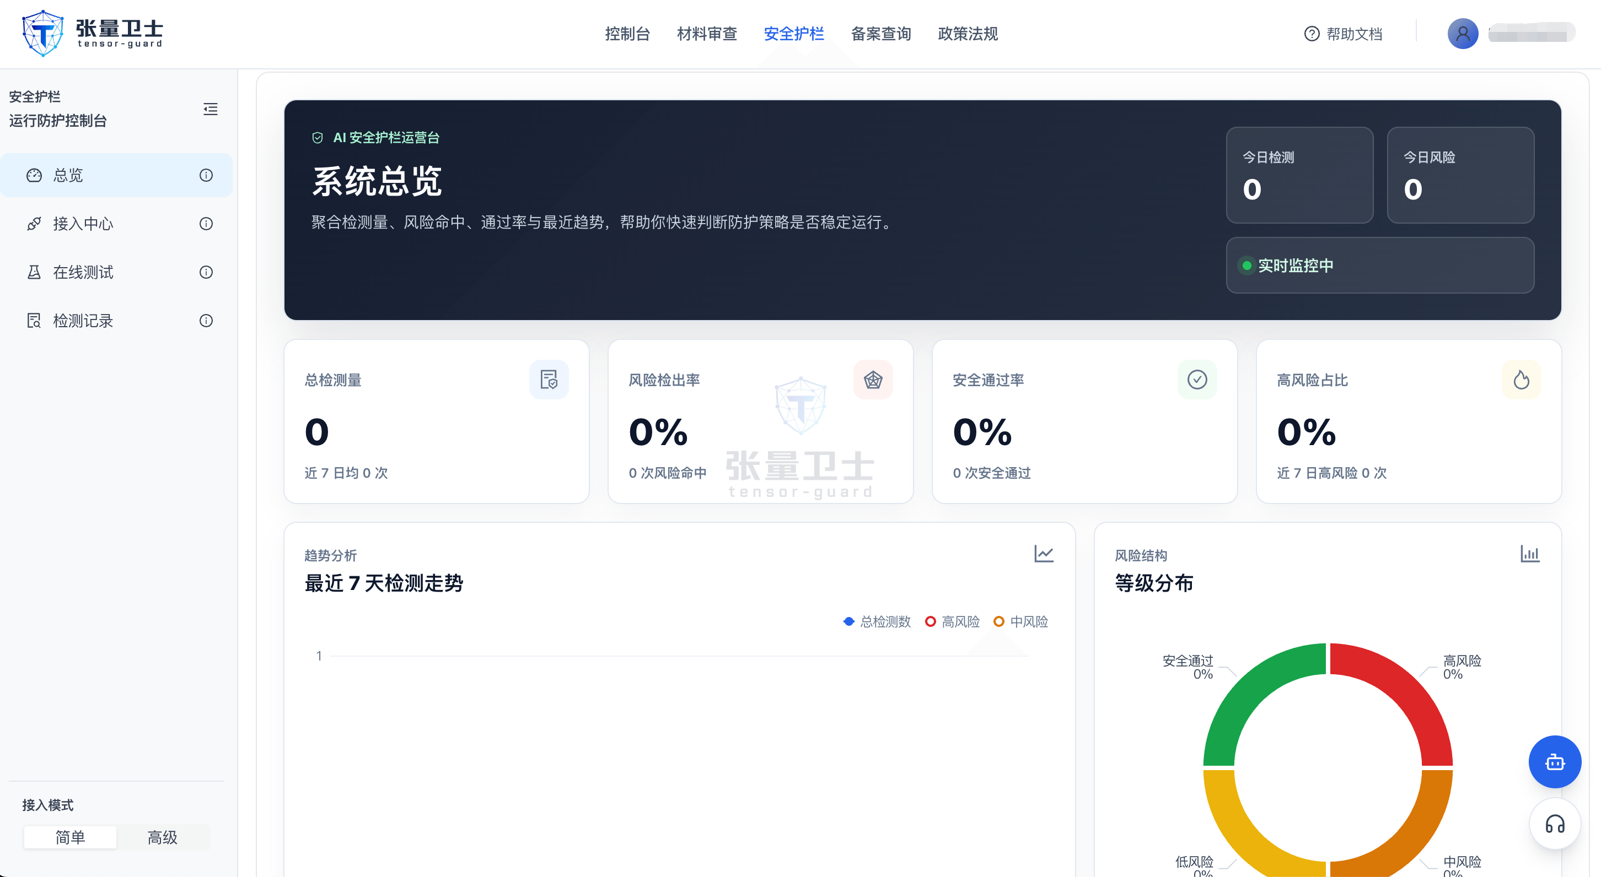Click the 风险检出率 pentagon icon
This screenshot has width=1601, height=877.
(873, 380)
